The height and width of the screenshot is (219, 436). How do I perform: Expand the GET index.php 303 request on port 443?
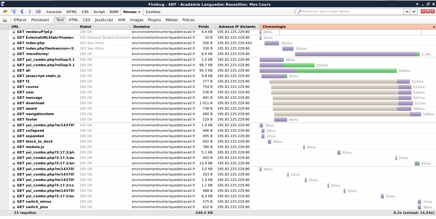14,43
